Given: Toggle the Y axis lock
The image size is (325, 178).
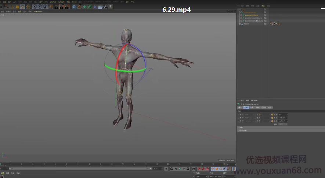Looking at the screenshot, I should (x=40, y=7).
